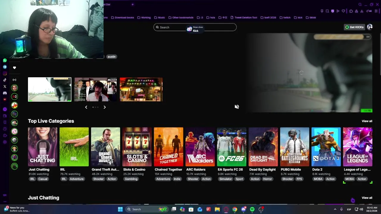The height and width of the screenshot is (214, 381).
Task: Click the Get KICKs button
Action: 354,27
